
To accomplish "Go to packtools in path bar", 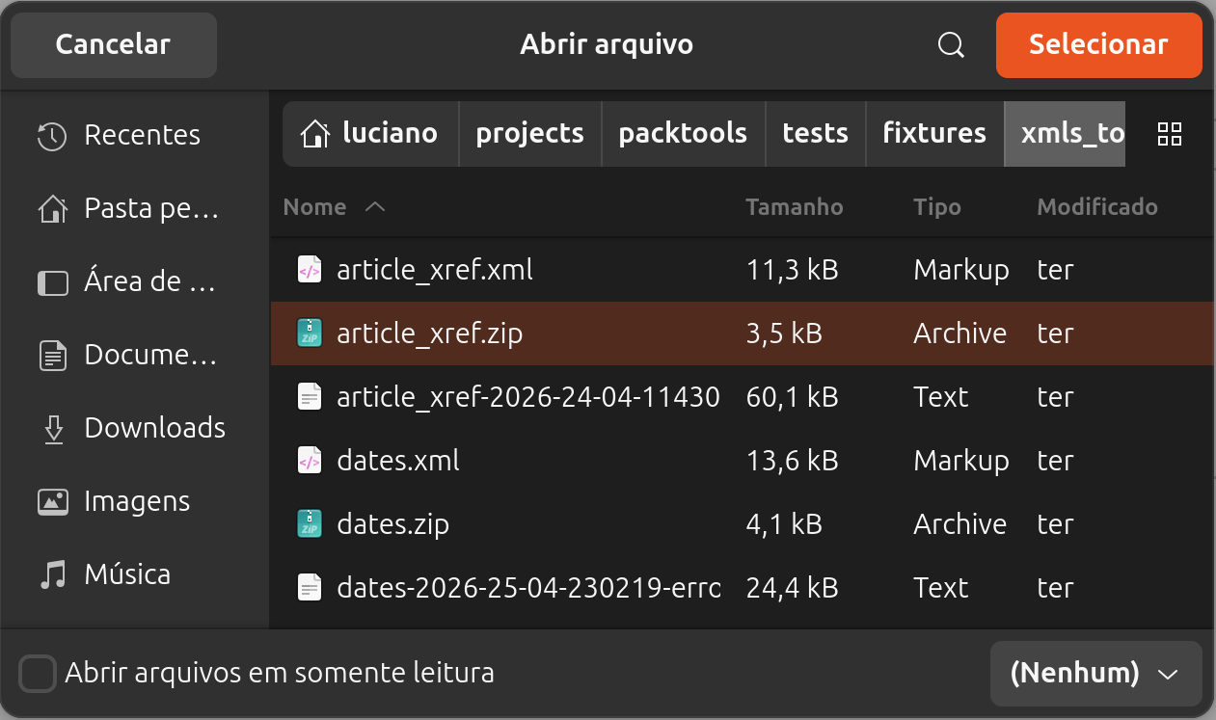I will click(x=683, y=134).
